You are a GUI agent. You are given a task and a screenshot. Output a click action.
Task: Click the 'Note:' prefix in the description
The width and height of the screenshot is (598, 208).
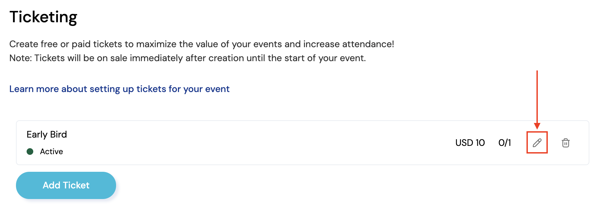(21, 58)
